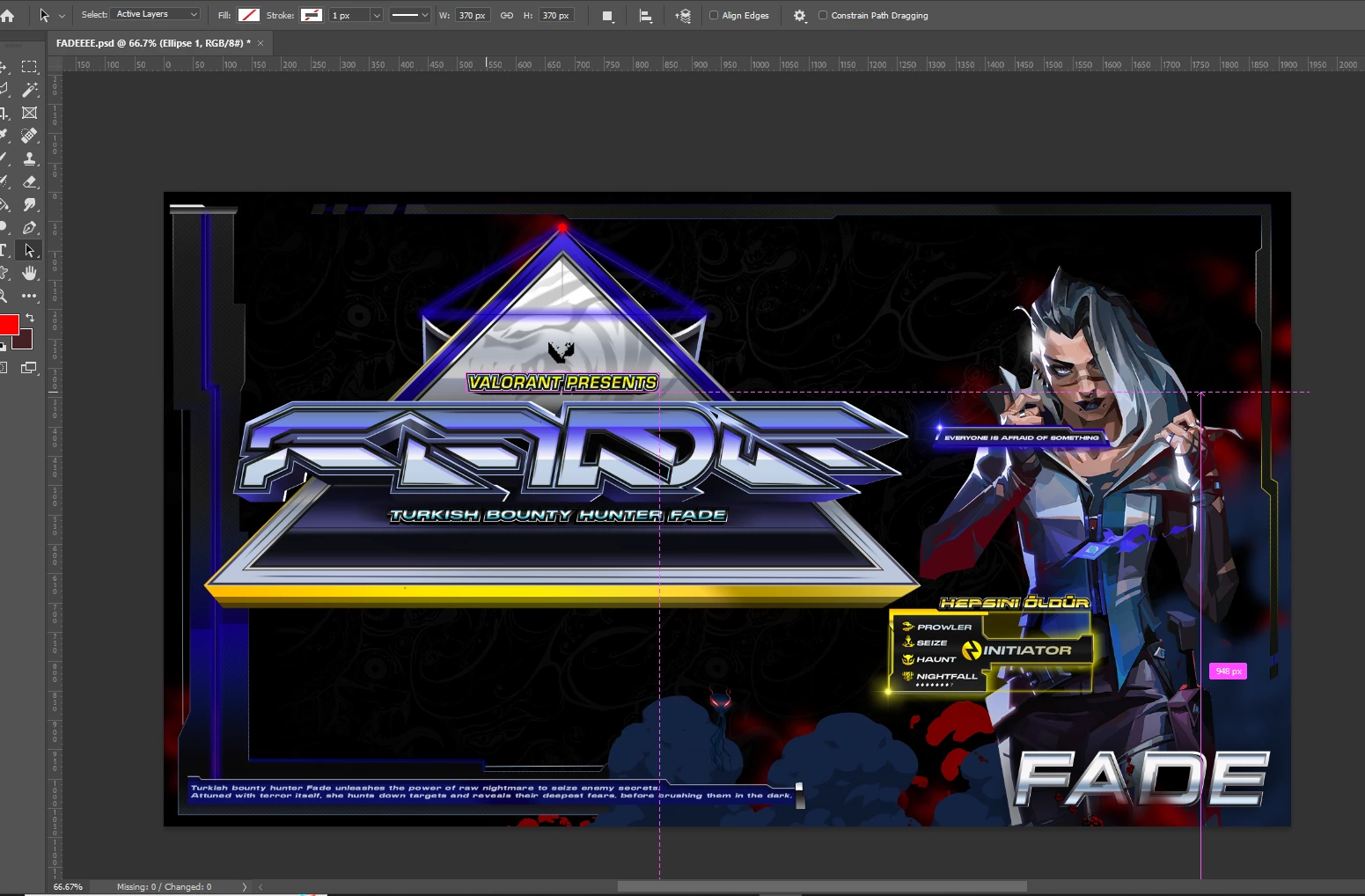Select the Magic Wand tool
This screenshot has height=896, width=1365.
tap(29, 90)
